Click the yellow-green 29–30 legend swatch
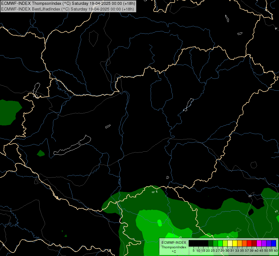Screen dimensions: 279x256 [x=225, y=243]
